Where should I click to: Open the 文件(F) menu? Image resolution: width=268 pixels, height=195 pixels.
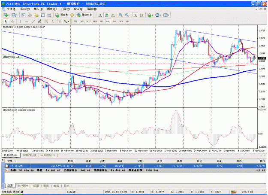(11, 9)
